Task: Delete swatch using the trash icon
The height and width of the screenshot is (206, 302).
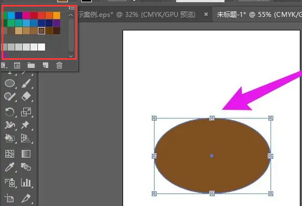Action: pos(59,65)
